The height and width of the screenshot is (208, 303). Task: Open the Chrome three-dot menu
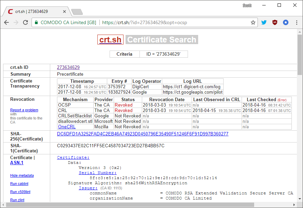297,22
